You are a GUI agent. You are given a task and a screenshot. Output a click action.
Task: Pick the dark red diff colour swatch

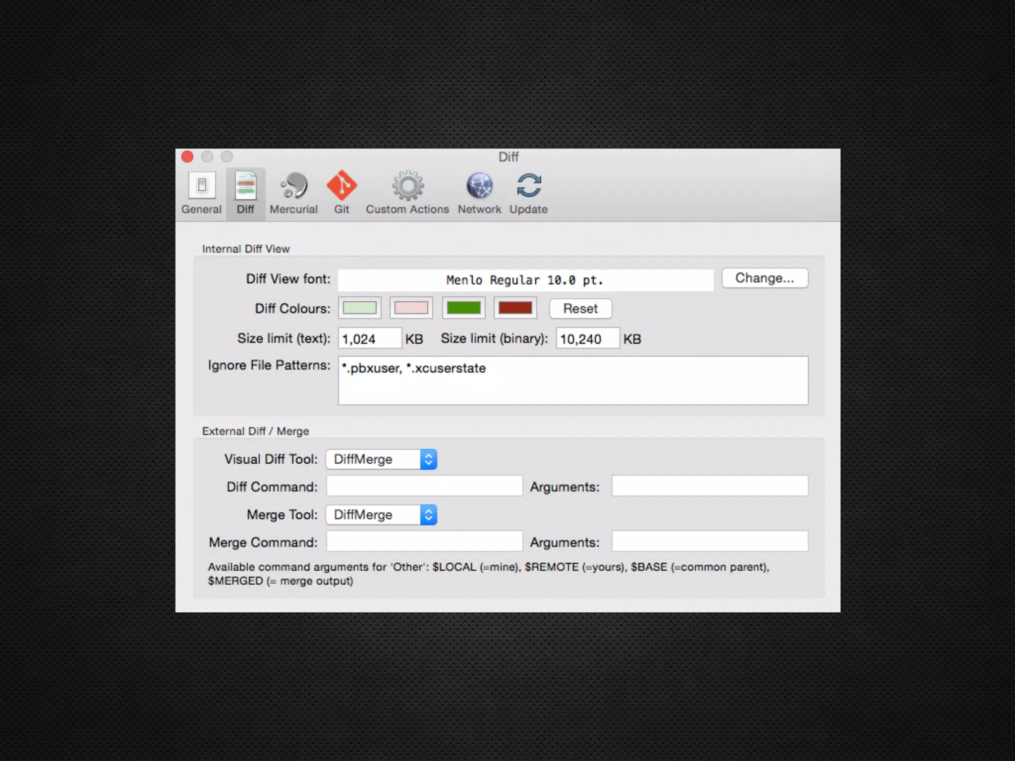coord(515,308)
